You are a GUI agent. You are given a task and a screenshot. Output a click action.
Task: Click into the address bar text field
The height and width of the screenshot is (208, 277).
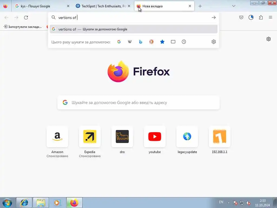pyautogui.click(x=133, y=18)
